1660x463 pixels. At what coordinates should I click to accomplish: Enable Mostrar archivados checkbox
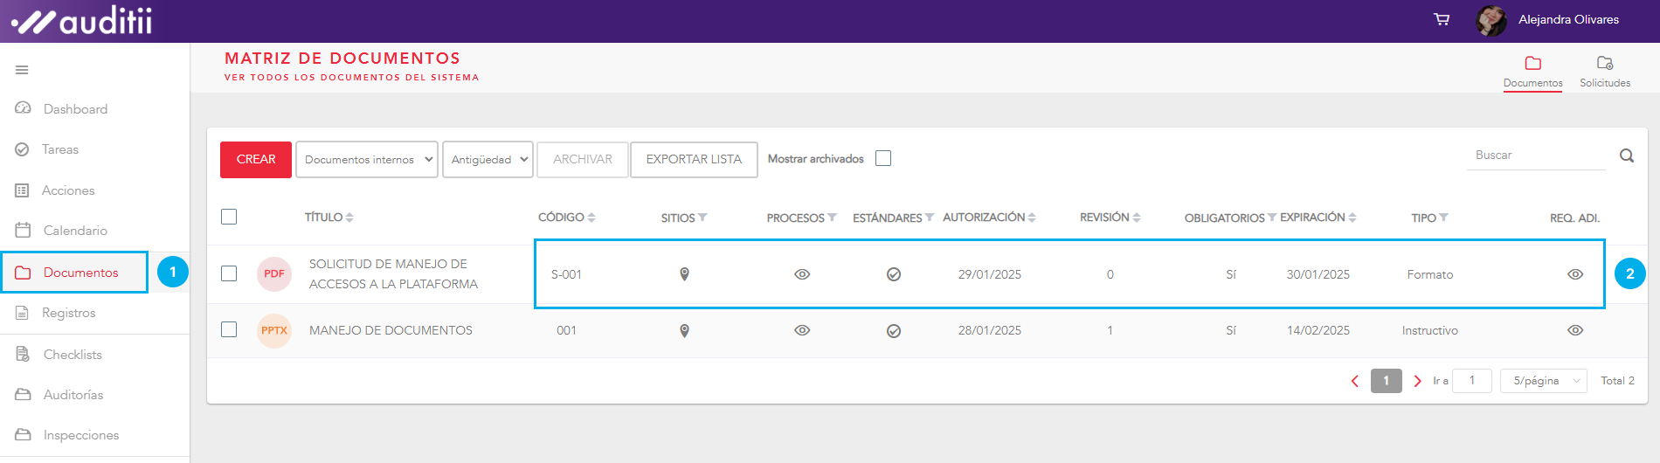click(x=883, y=158)
